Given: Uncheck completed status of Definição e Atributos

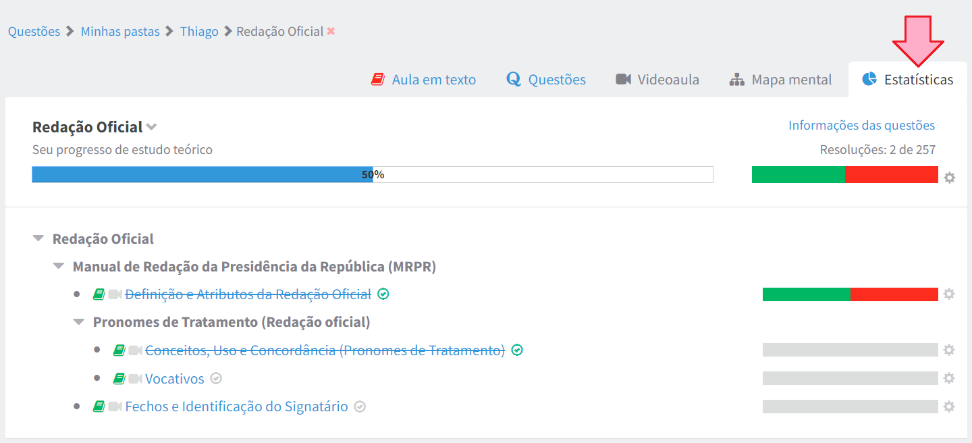Looking at the screenshot, I should click(x=383, y=294).
